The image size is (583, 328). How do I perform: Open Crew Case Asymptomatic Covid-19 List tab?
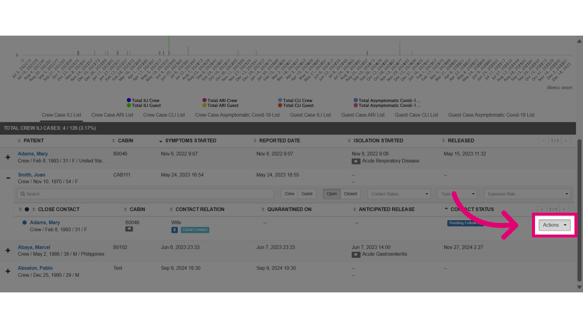coord(237,115)
